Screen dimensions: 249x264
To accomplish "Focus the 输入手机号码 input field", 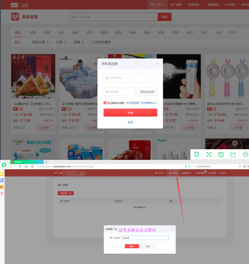I will [130, 78].
